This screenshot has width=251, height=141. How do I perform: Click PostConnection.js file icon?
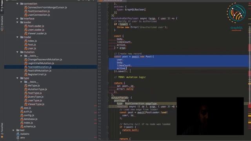coord(25,11)
